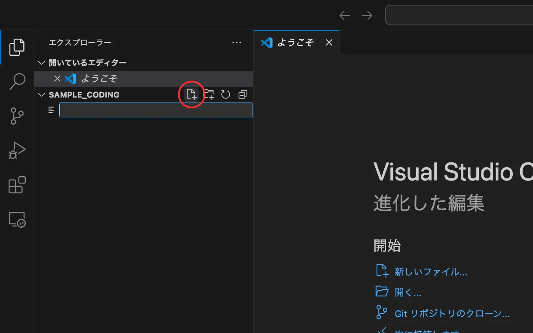Select the ようこそ editor tab
Screen dimensions: 533x333
[x=296, y=43]
